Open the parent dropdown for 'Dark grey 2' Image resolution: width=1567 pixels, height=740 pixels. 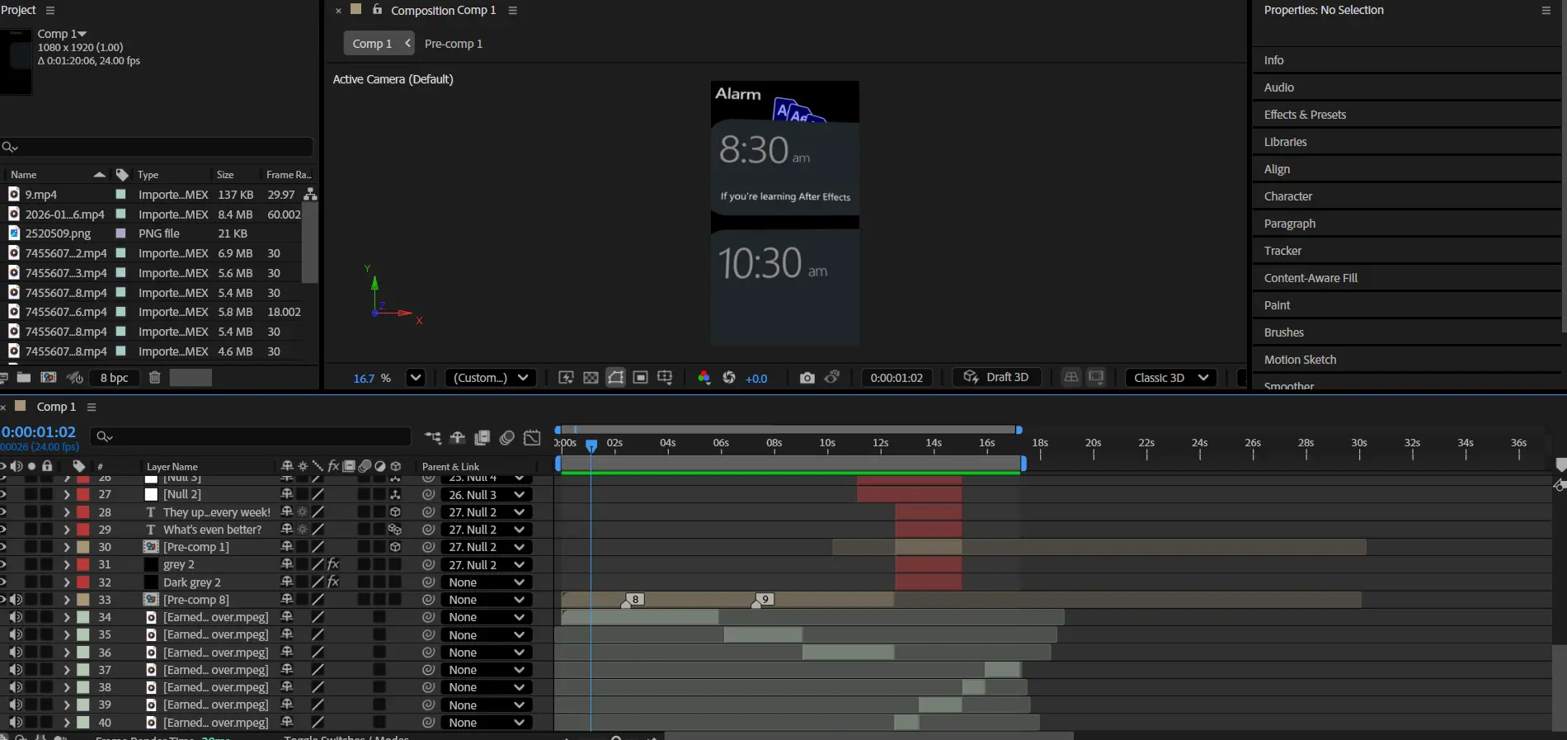click(486, 582)
